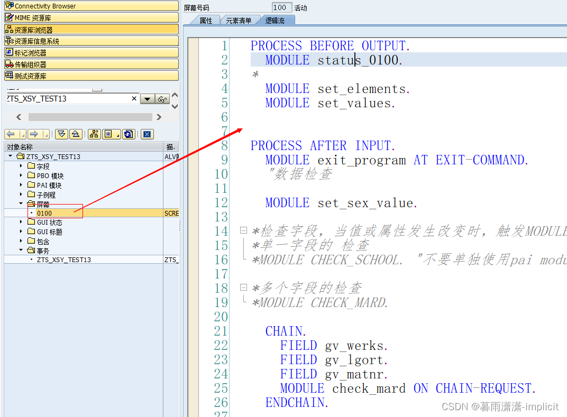The height and width of the screenshot is (417, 567).
Task: Expand the PAI 模块 folder
Action: (x=21, y=184)
